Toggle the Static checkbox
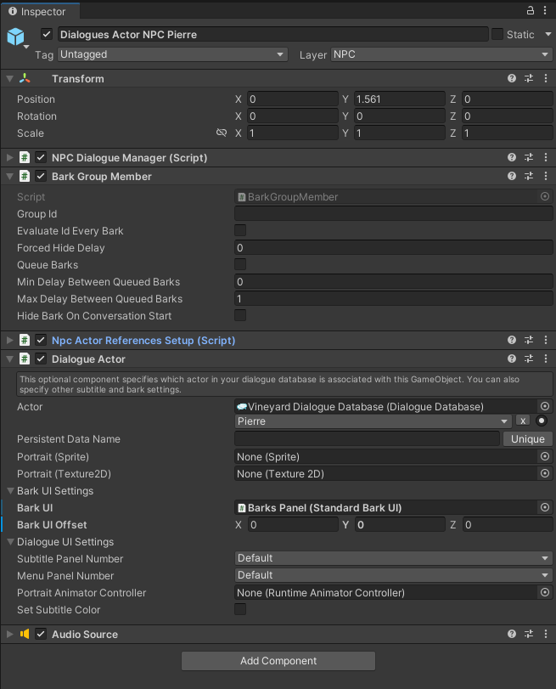Image resolution: width=556 pixels, height=689 pixels. click(497, 34)
